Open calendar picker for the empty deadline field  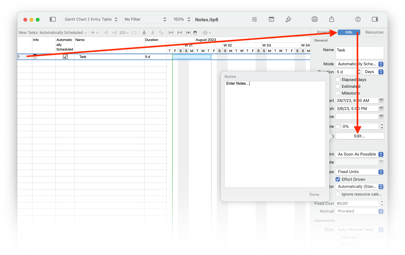[x=381, y=116]
